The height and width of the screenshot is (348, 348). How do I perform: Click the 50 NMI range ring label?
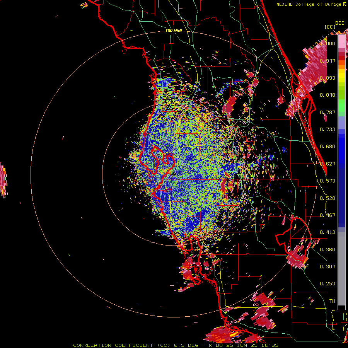(174, 102)
